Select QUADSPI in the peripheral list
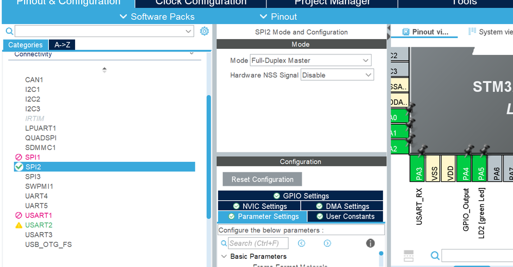Viewport: 513px width, 267px height. (x=41, y=138)
